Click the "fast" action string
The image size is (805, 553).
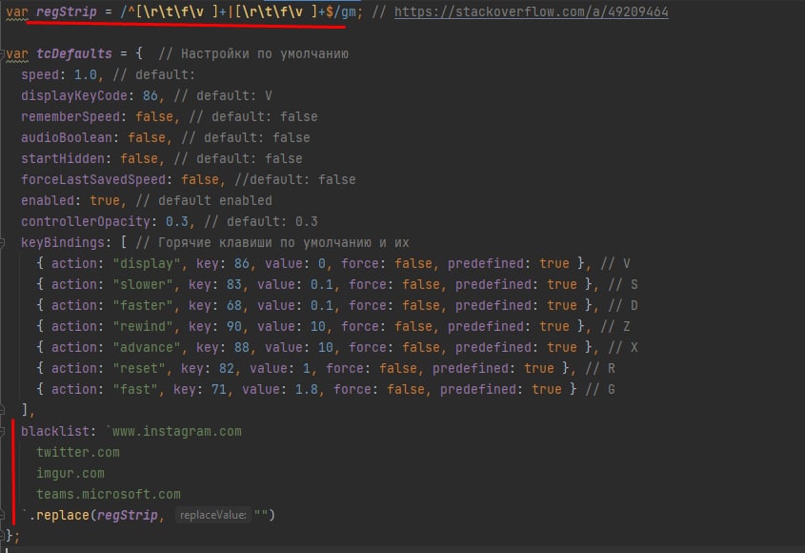pyautogui.click(x=135, y=390)
